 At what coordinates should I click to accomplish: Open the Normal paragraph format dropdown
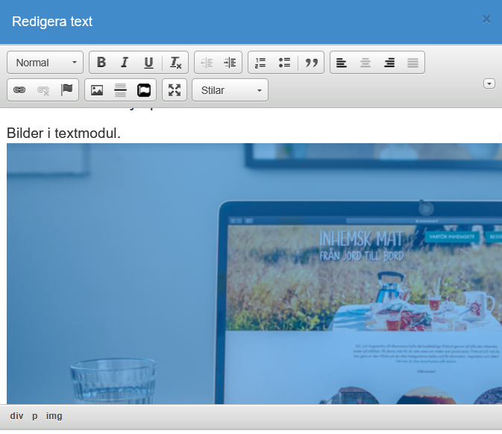pyautogui.click(x=46, y=63)
